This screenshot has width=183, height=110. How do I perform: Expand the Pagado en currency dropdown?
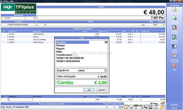tap(105, 71)
